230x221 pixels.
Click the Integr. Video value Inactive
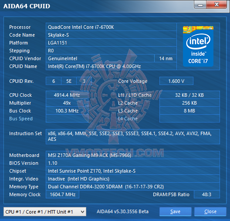pos(133,179)
